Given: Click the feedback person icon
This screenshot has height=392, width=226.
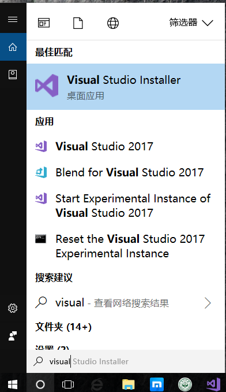Looking at the screenshot, I should (x=13, y=336).
